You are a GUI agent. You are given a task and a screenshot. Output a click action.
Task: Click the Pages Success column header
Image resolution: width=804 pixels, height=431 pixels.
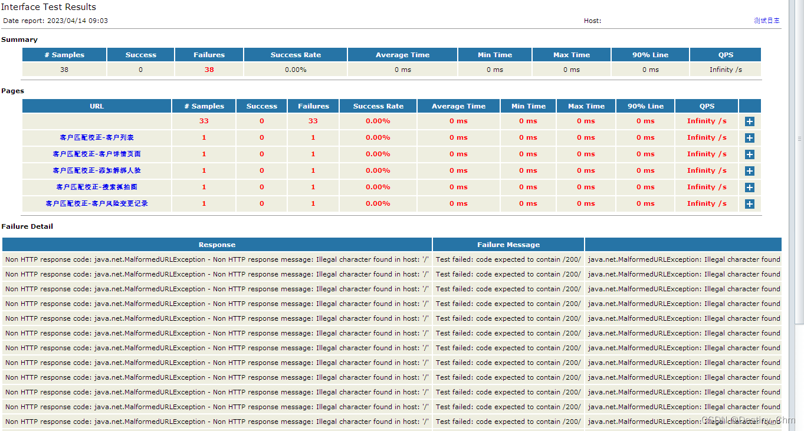[262, 106]
